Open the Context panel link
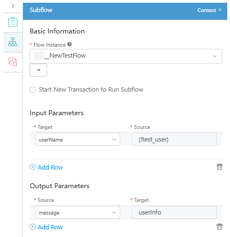Screen dimensions: 230x237 coord(209,10)
